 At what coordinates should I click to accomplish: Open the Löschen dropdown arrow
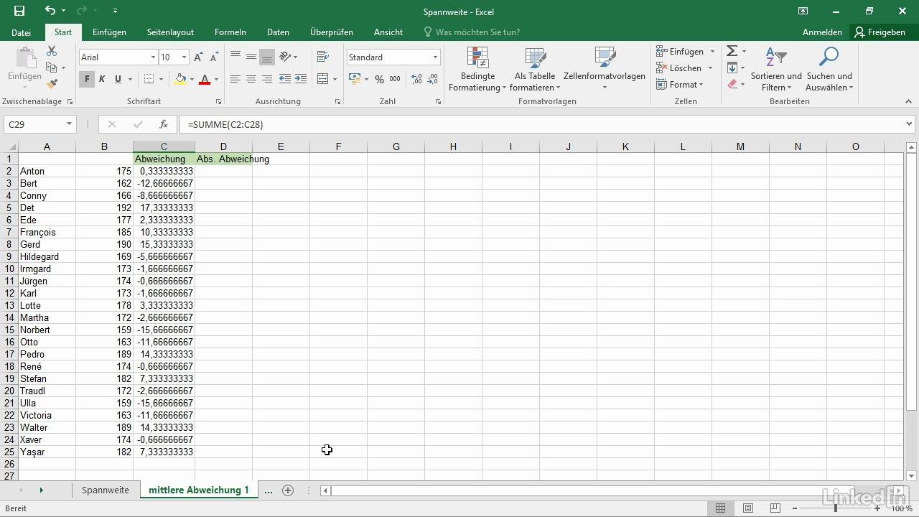[x=710, y=68]
